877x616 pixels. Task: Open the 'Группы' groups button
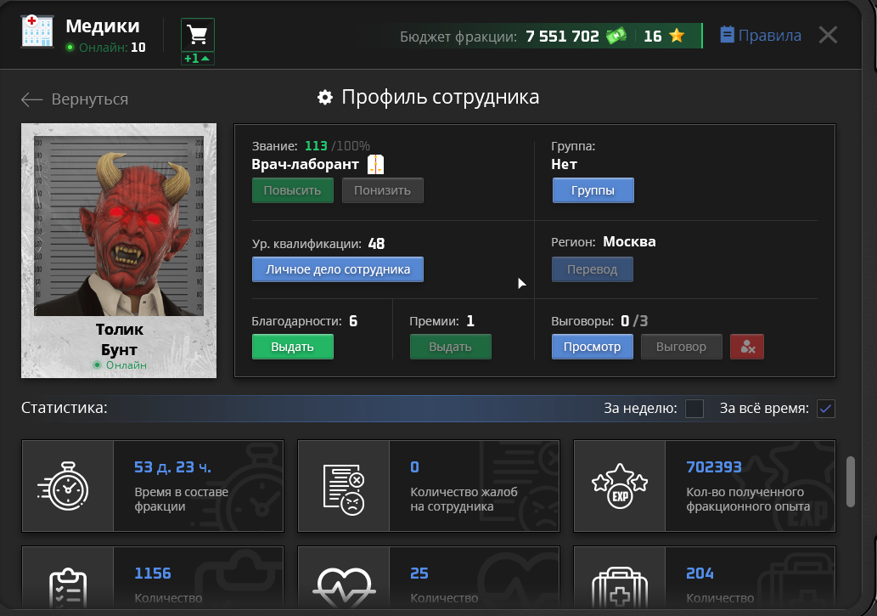pyautogui.click(x=593, y=190)
